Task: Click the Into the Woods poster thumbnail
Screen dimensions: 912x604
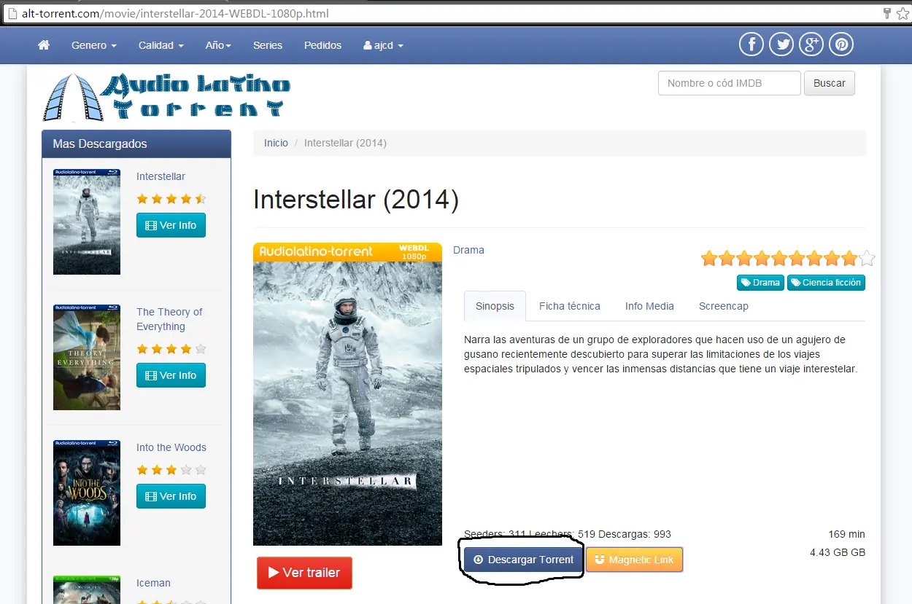Action: click(x=87, y=493)
